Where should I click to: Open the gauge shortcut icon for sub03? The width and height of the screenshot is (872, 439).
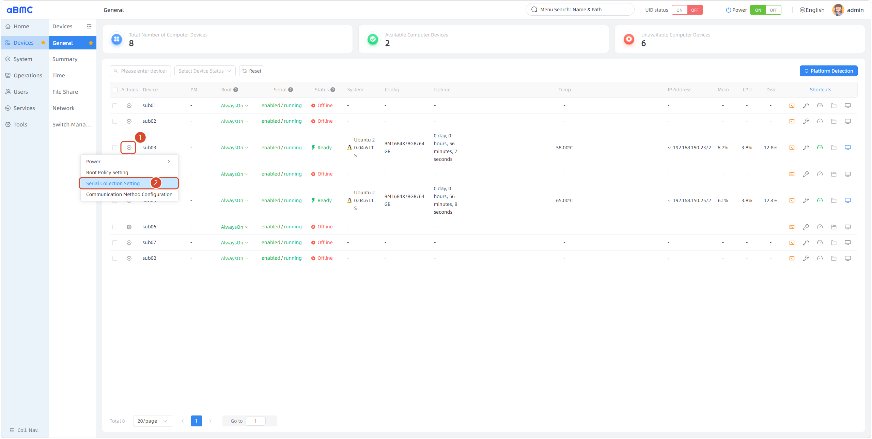[x=820, y=148]
